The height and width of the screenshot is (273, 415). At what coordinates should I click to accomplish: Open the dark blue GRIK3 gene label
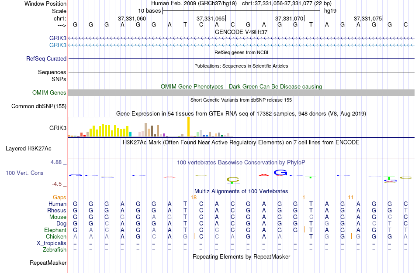click(58, 38)
